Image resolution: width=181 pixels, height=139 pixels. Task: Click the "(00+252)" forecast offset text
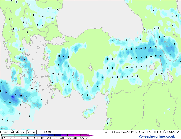tap(172, 132)
